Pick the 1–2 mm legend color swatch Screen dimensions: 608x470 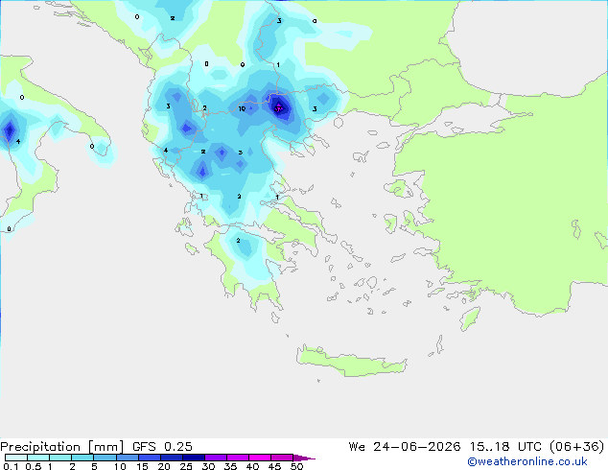tap(60, 458)
